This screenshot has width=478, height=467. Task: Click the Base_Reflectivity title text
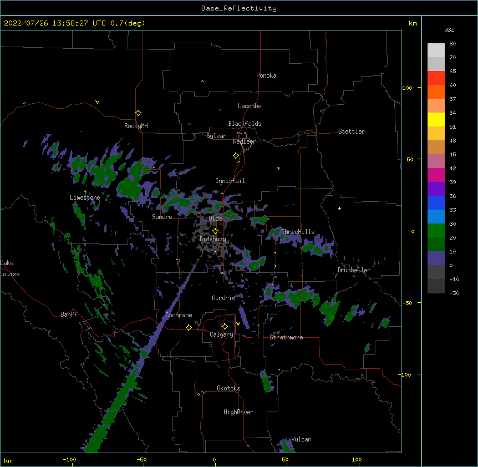pyautogui.click(x=239, y=8)
